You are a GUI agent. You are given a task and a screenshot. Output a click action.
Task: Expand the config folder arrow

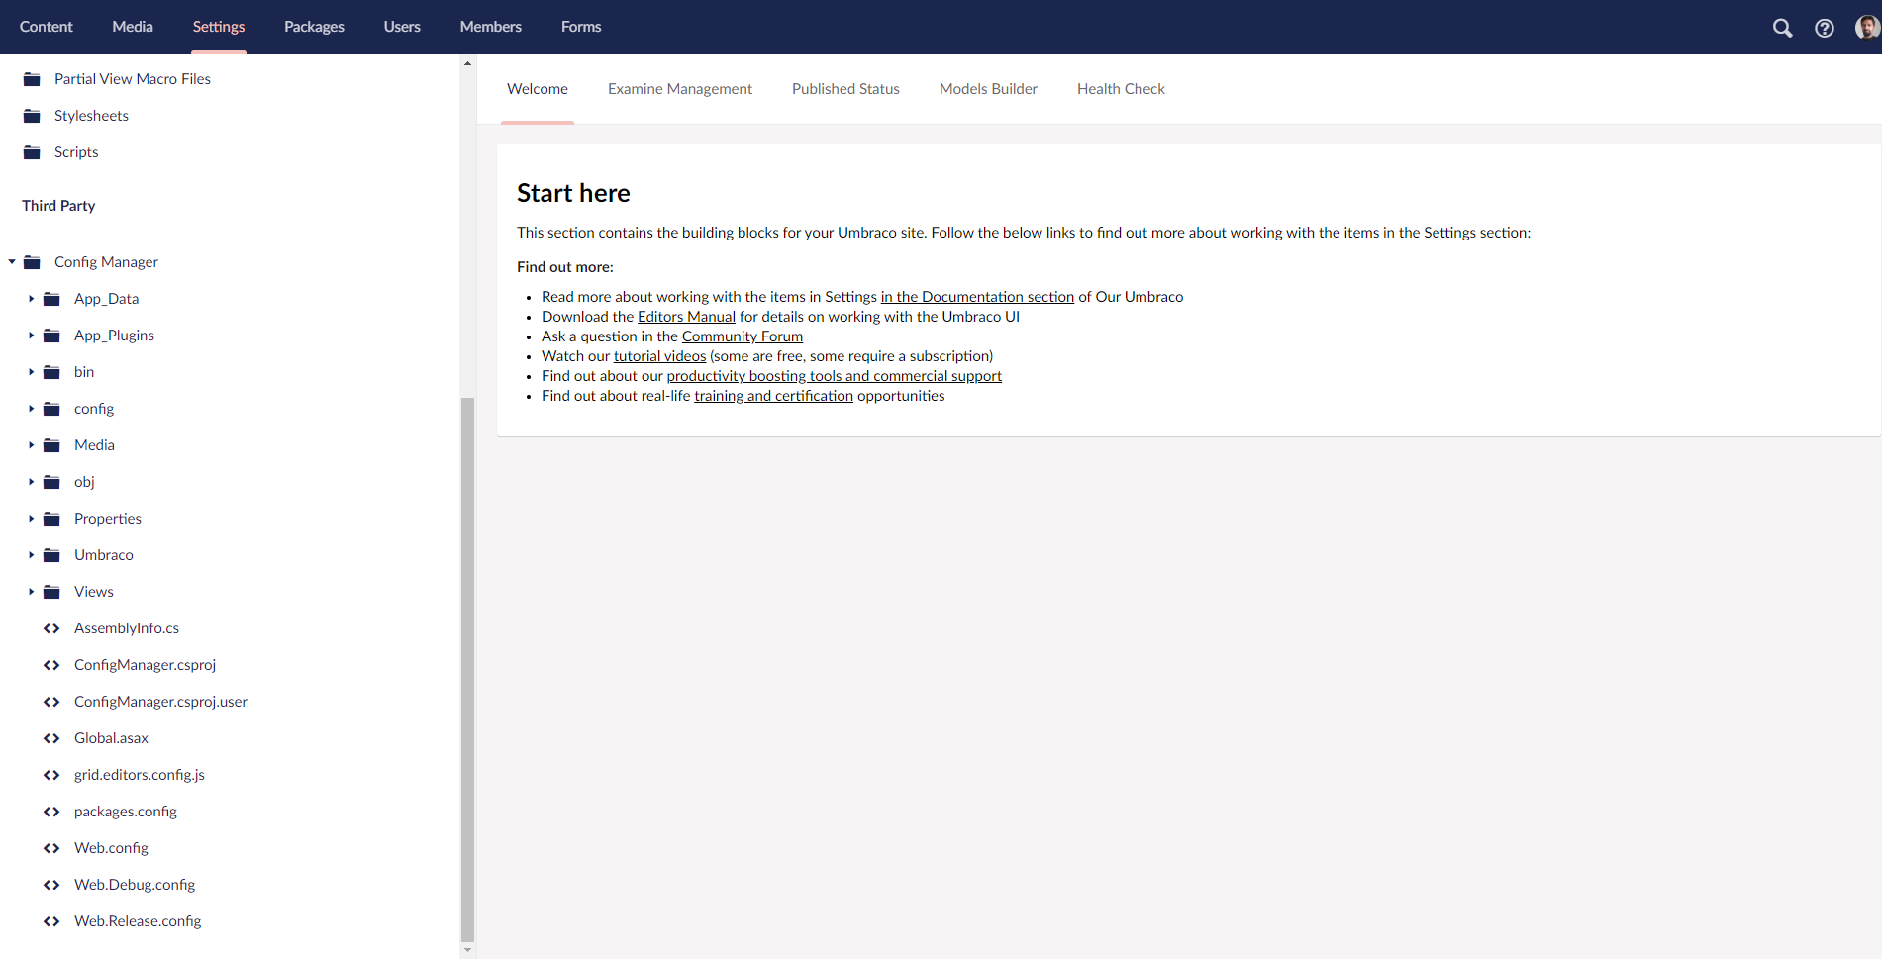point(31,409)
